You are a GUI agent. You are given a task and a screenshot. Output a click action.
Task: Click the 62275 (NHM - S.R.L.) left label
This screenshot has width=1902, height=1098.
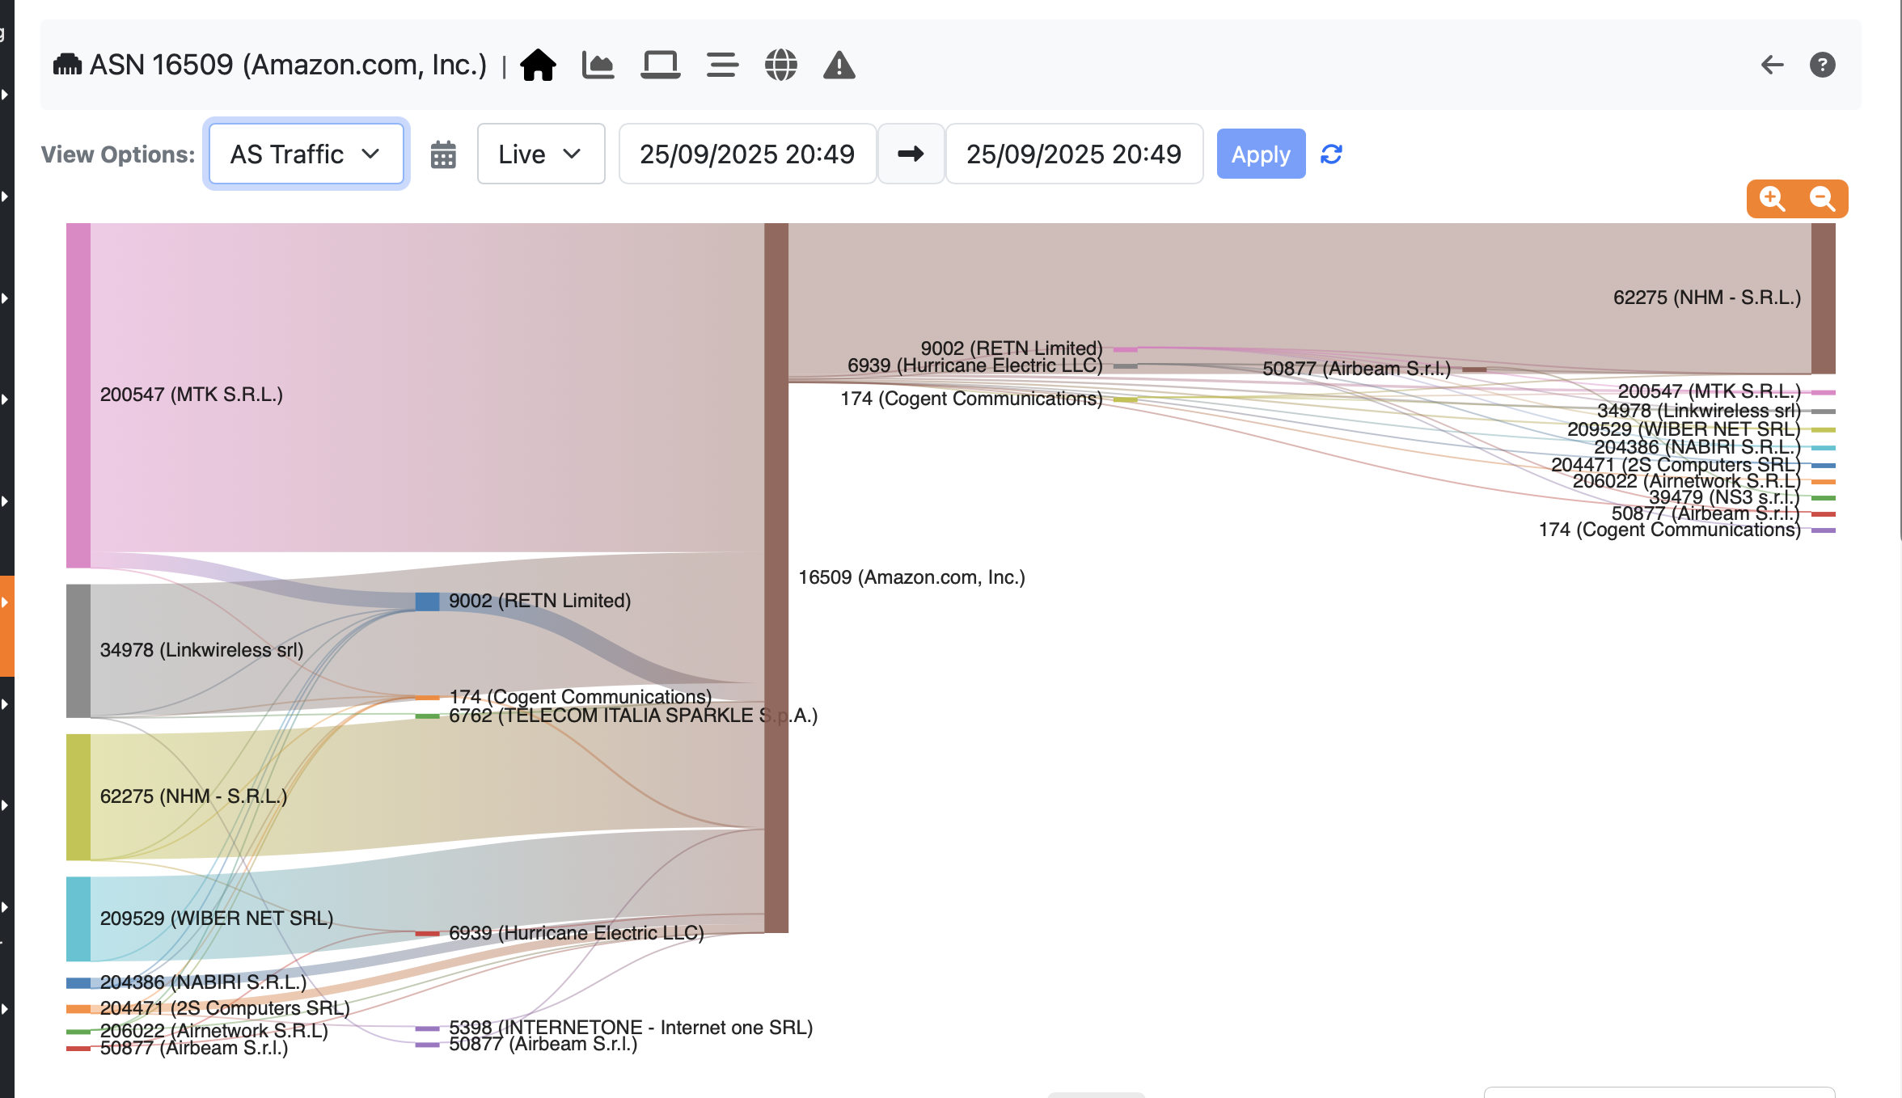[x=194, y=796]
